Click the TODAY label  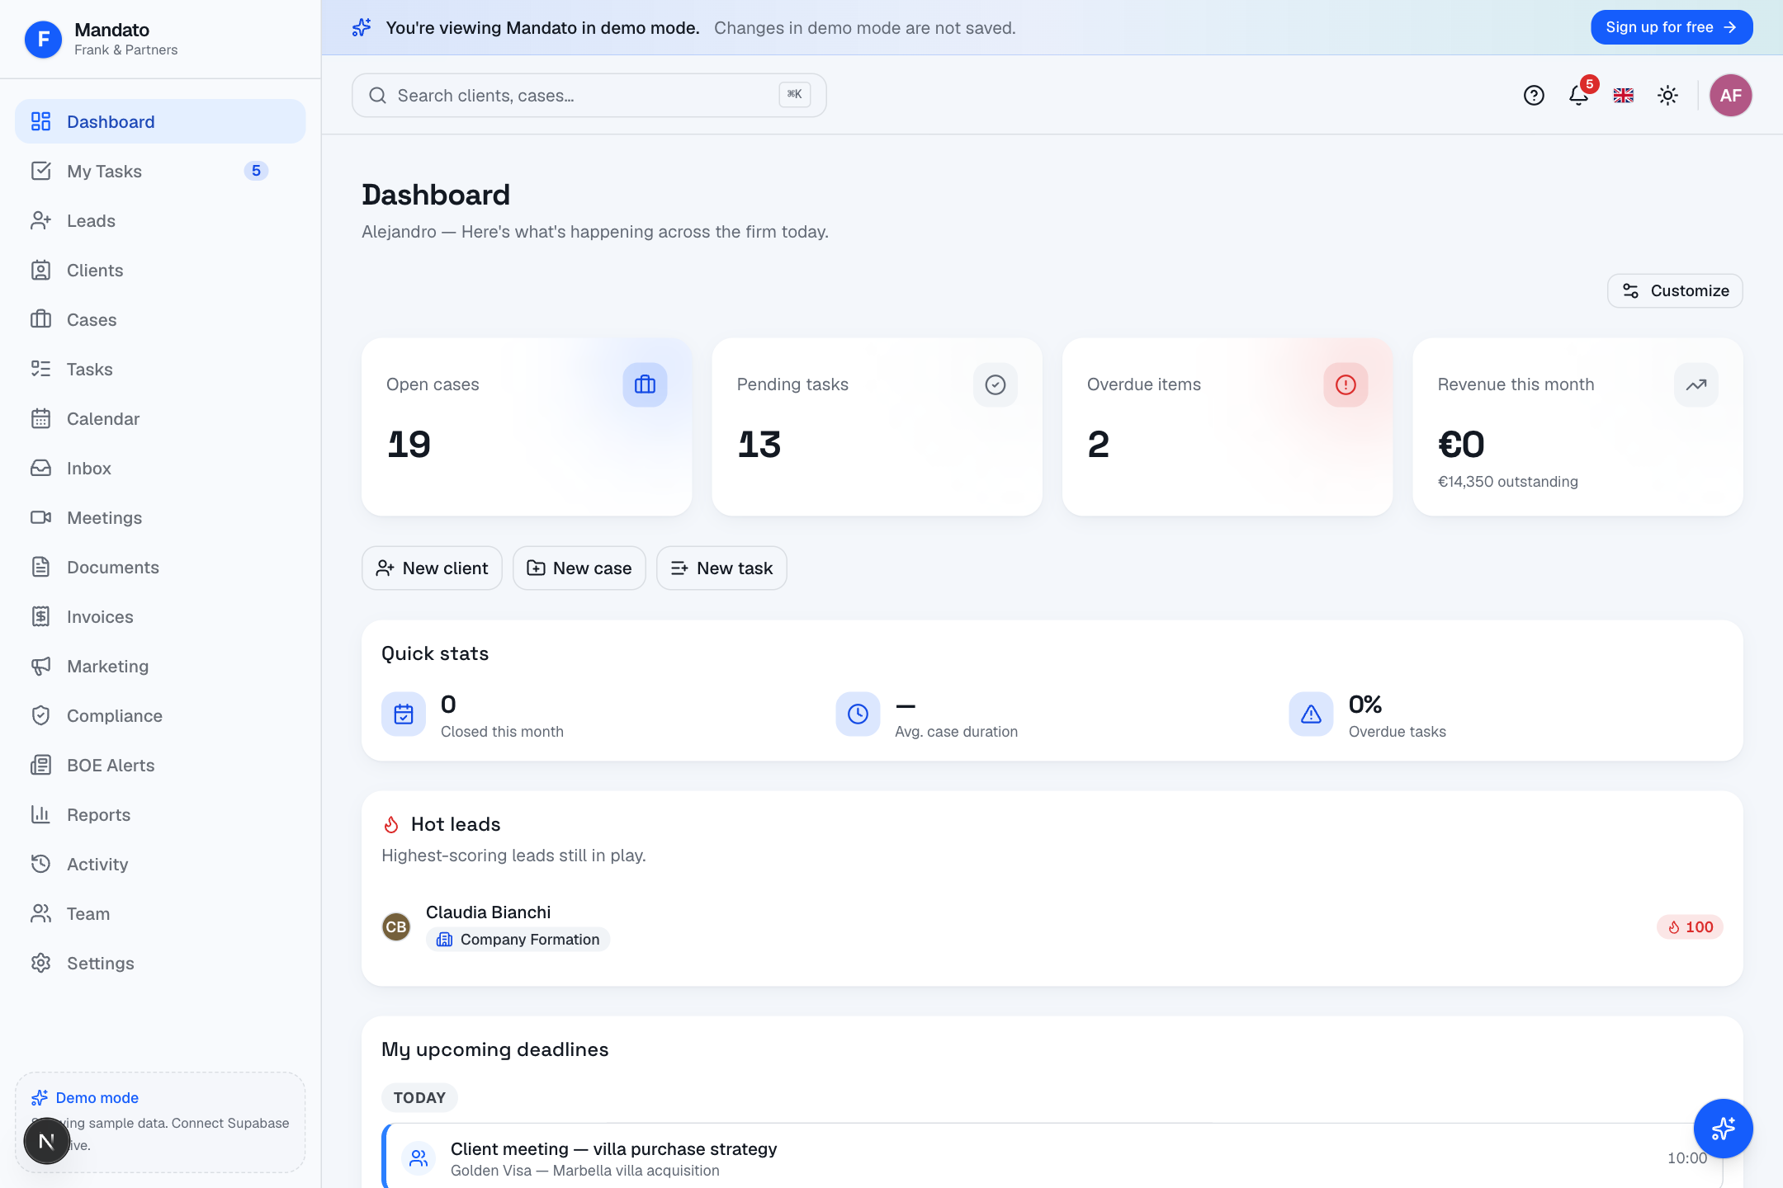[x=419, y=1097]
